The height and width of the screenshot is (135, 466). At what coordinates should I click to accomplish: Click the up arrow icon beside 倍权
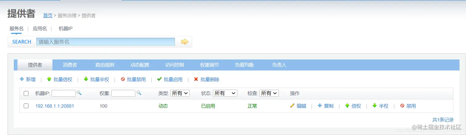coord(347,105)
